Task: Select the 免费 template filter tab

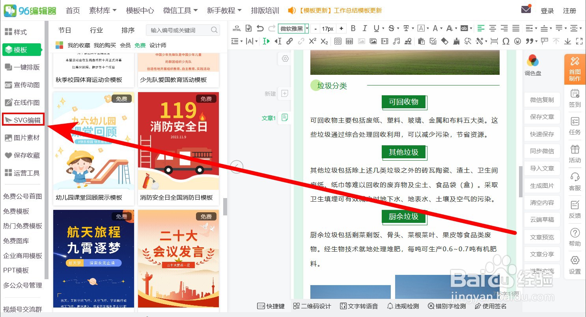Action: [x=140, y=45]
